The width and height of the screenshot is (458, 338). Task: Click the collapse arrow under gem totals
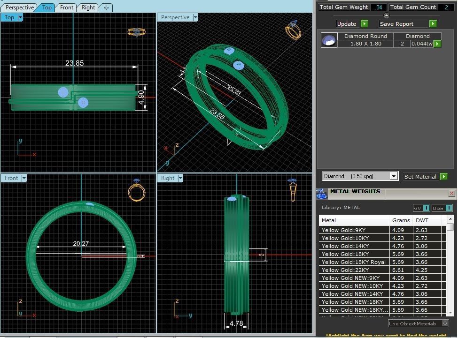387,15
